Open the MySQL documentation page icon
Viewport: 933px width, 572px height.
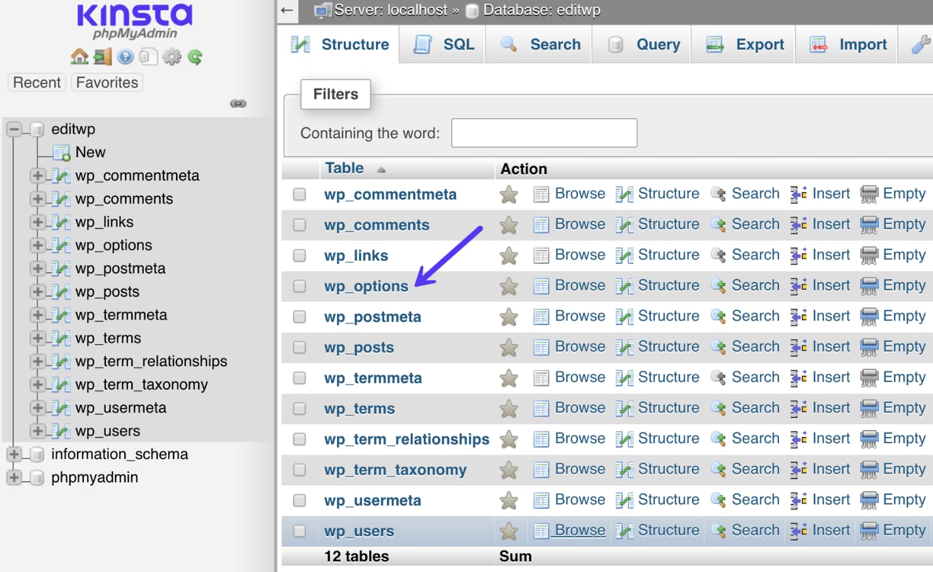(147, 56)
